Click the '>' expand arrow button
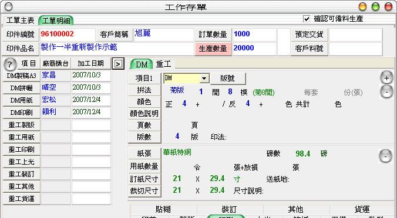This screenshot has height=218, width=397. 118,64
